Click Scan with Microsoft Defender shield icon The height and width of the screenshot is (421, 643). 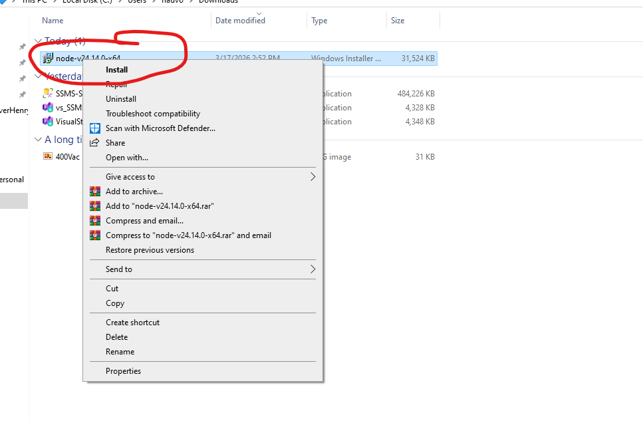tap(95, 128)
